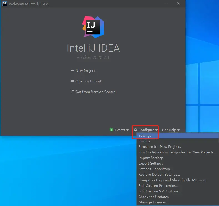219x206 pixels.
Task: Open Manage Licenses entry
Action: 178,202
